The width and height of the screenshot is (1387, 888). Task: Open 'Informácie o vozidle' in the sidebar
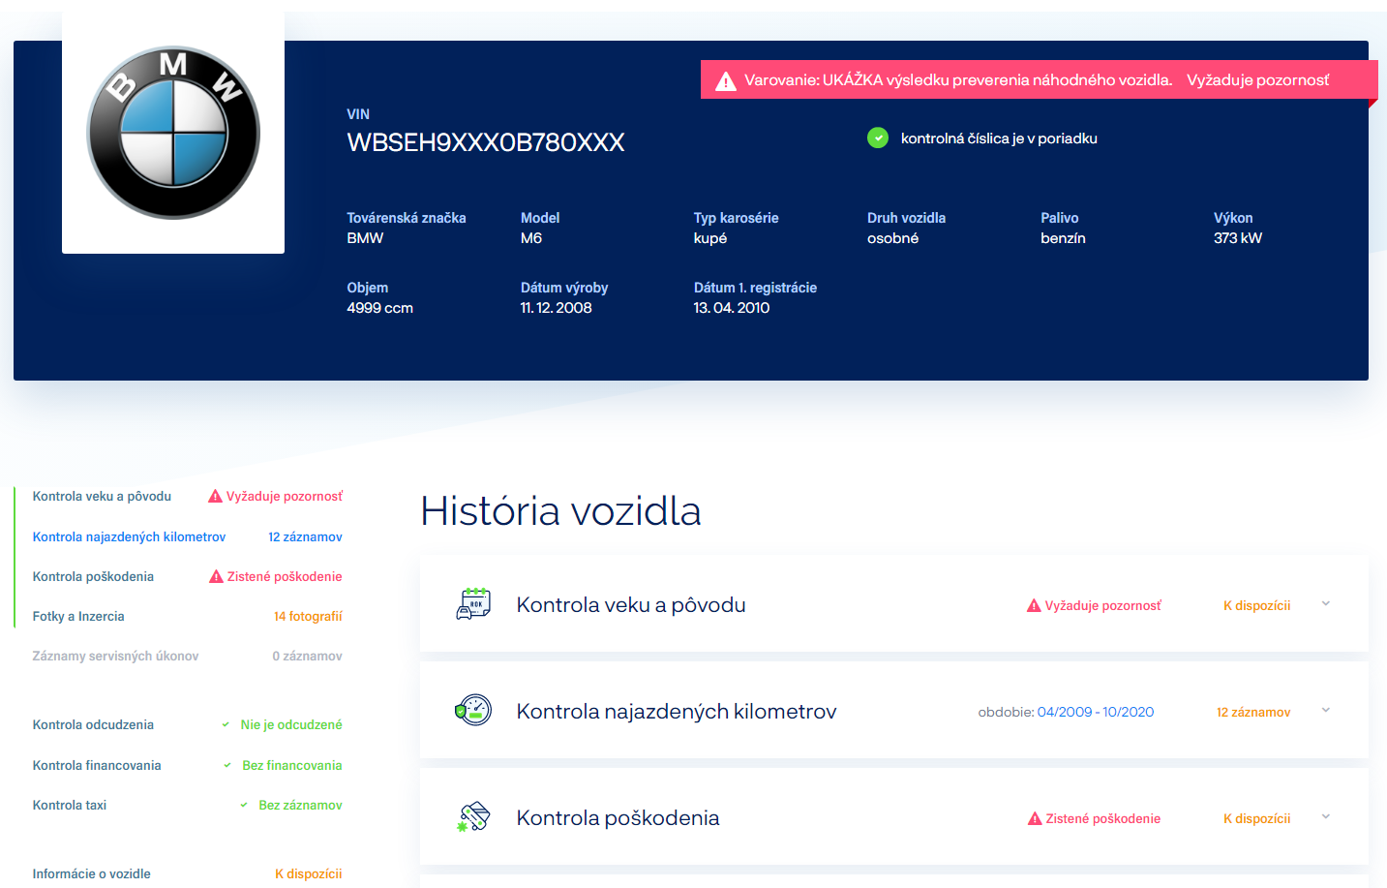[92, 873]
